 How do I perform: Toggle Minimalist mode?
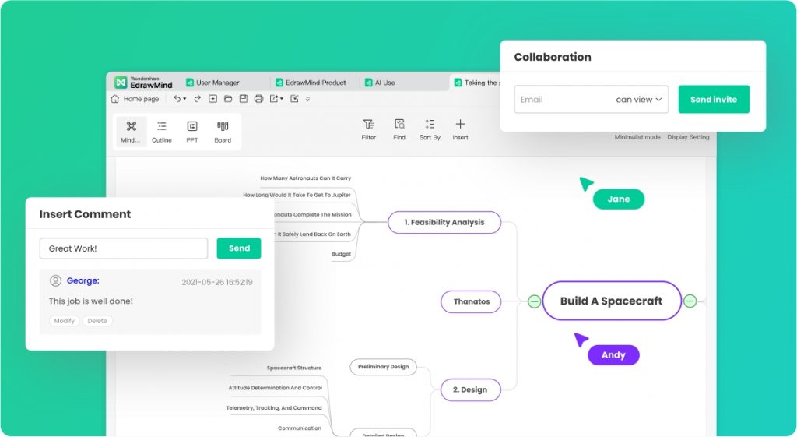click(637, 137)
